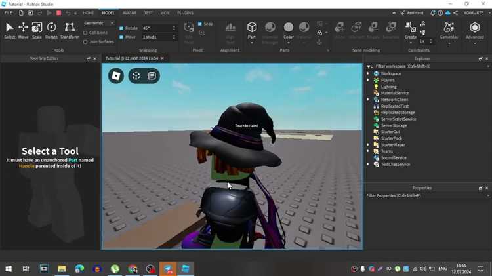Close the Tutorial viewport tab
The height and width of the screenshot is (276, 492).
pyautogui.click(x=162, y=58)
